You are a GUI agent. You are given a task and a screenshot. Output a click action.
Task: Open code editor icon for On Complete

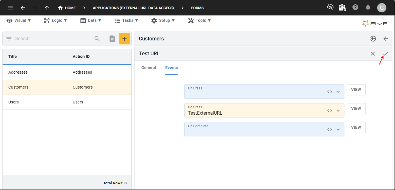coord(330,130)
